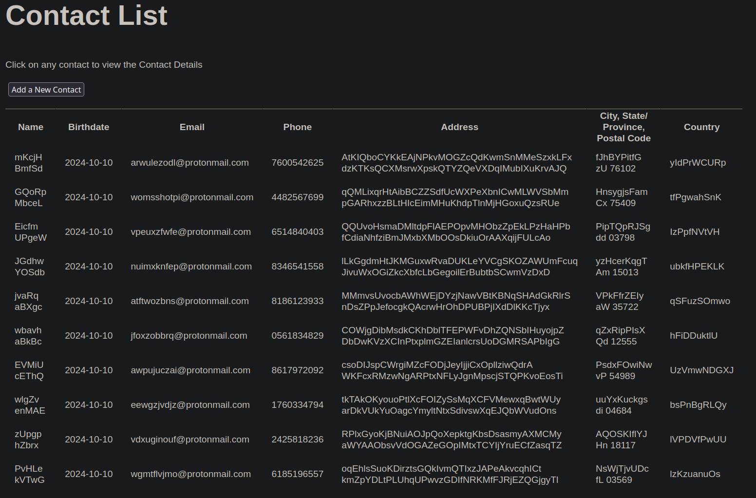Click the Address column header
Image resolution: width=756 pixels, height=498 pixels.
[x=459, y=127]
